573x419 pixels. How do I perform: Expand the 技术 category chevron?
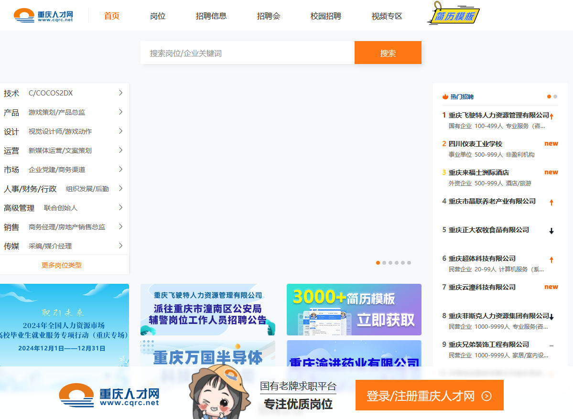[120, 93]
